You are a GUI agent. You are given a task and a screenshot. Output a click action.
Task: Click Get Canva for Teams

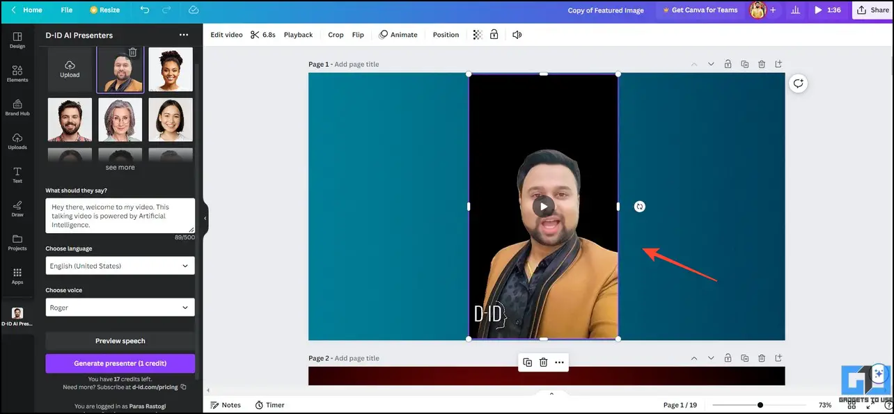pyautogui.click(x=699, y=10)
